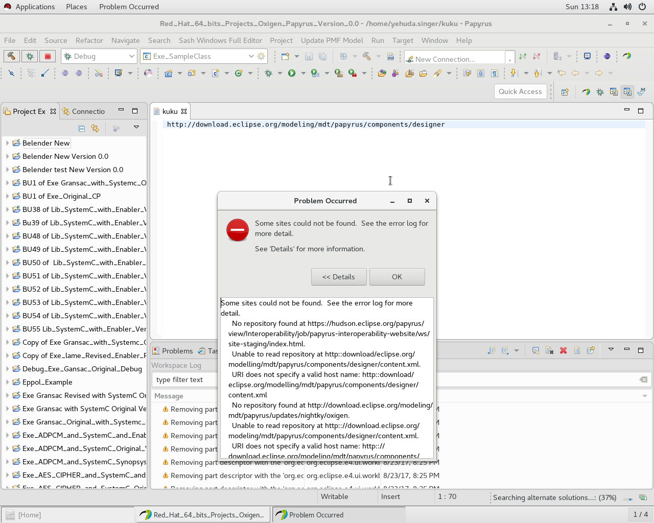
Task: Click the New wizard icon
Action: 285,56
